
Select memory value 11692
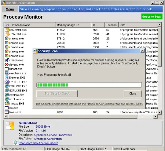61,30
